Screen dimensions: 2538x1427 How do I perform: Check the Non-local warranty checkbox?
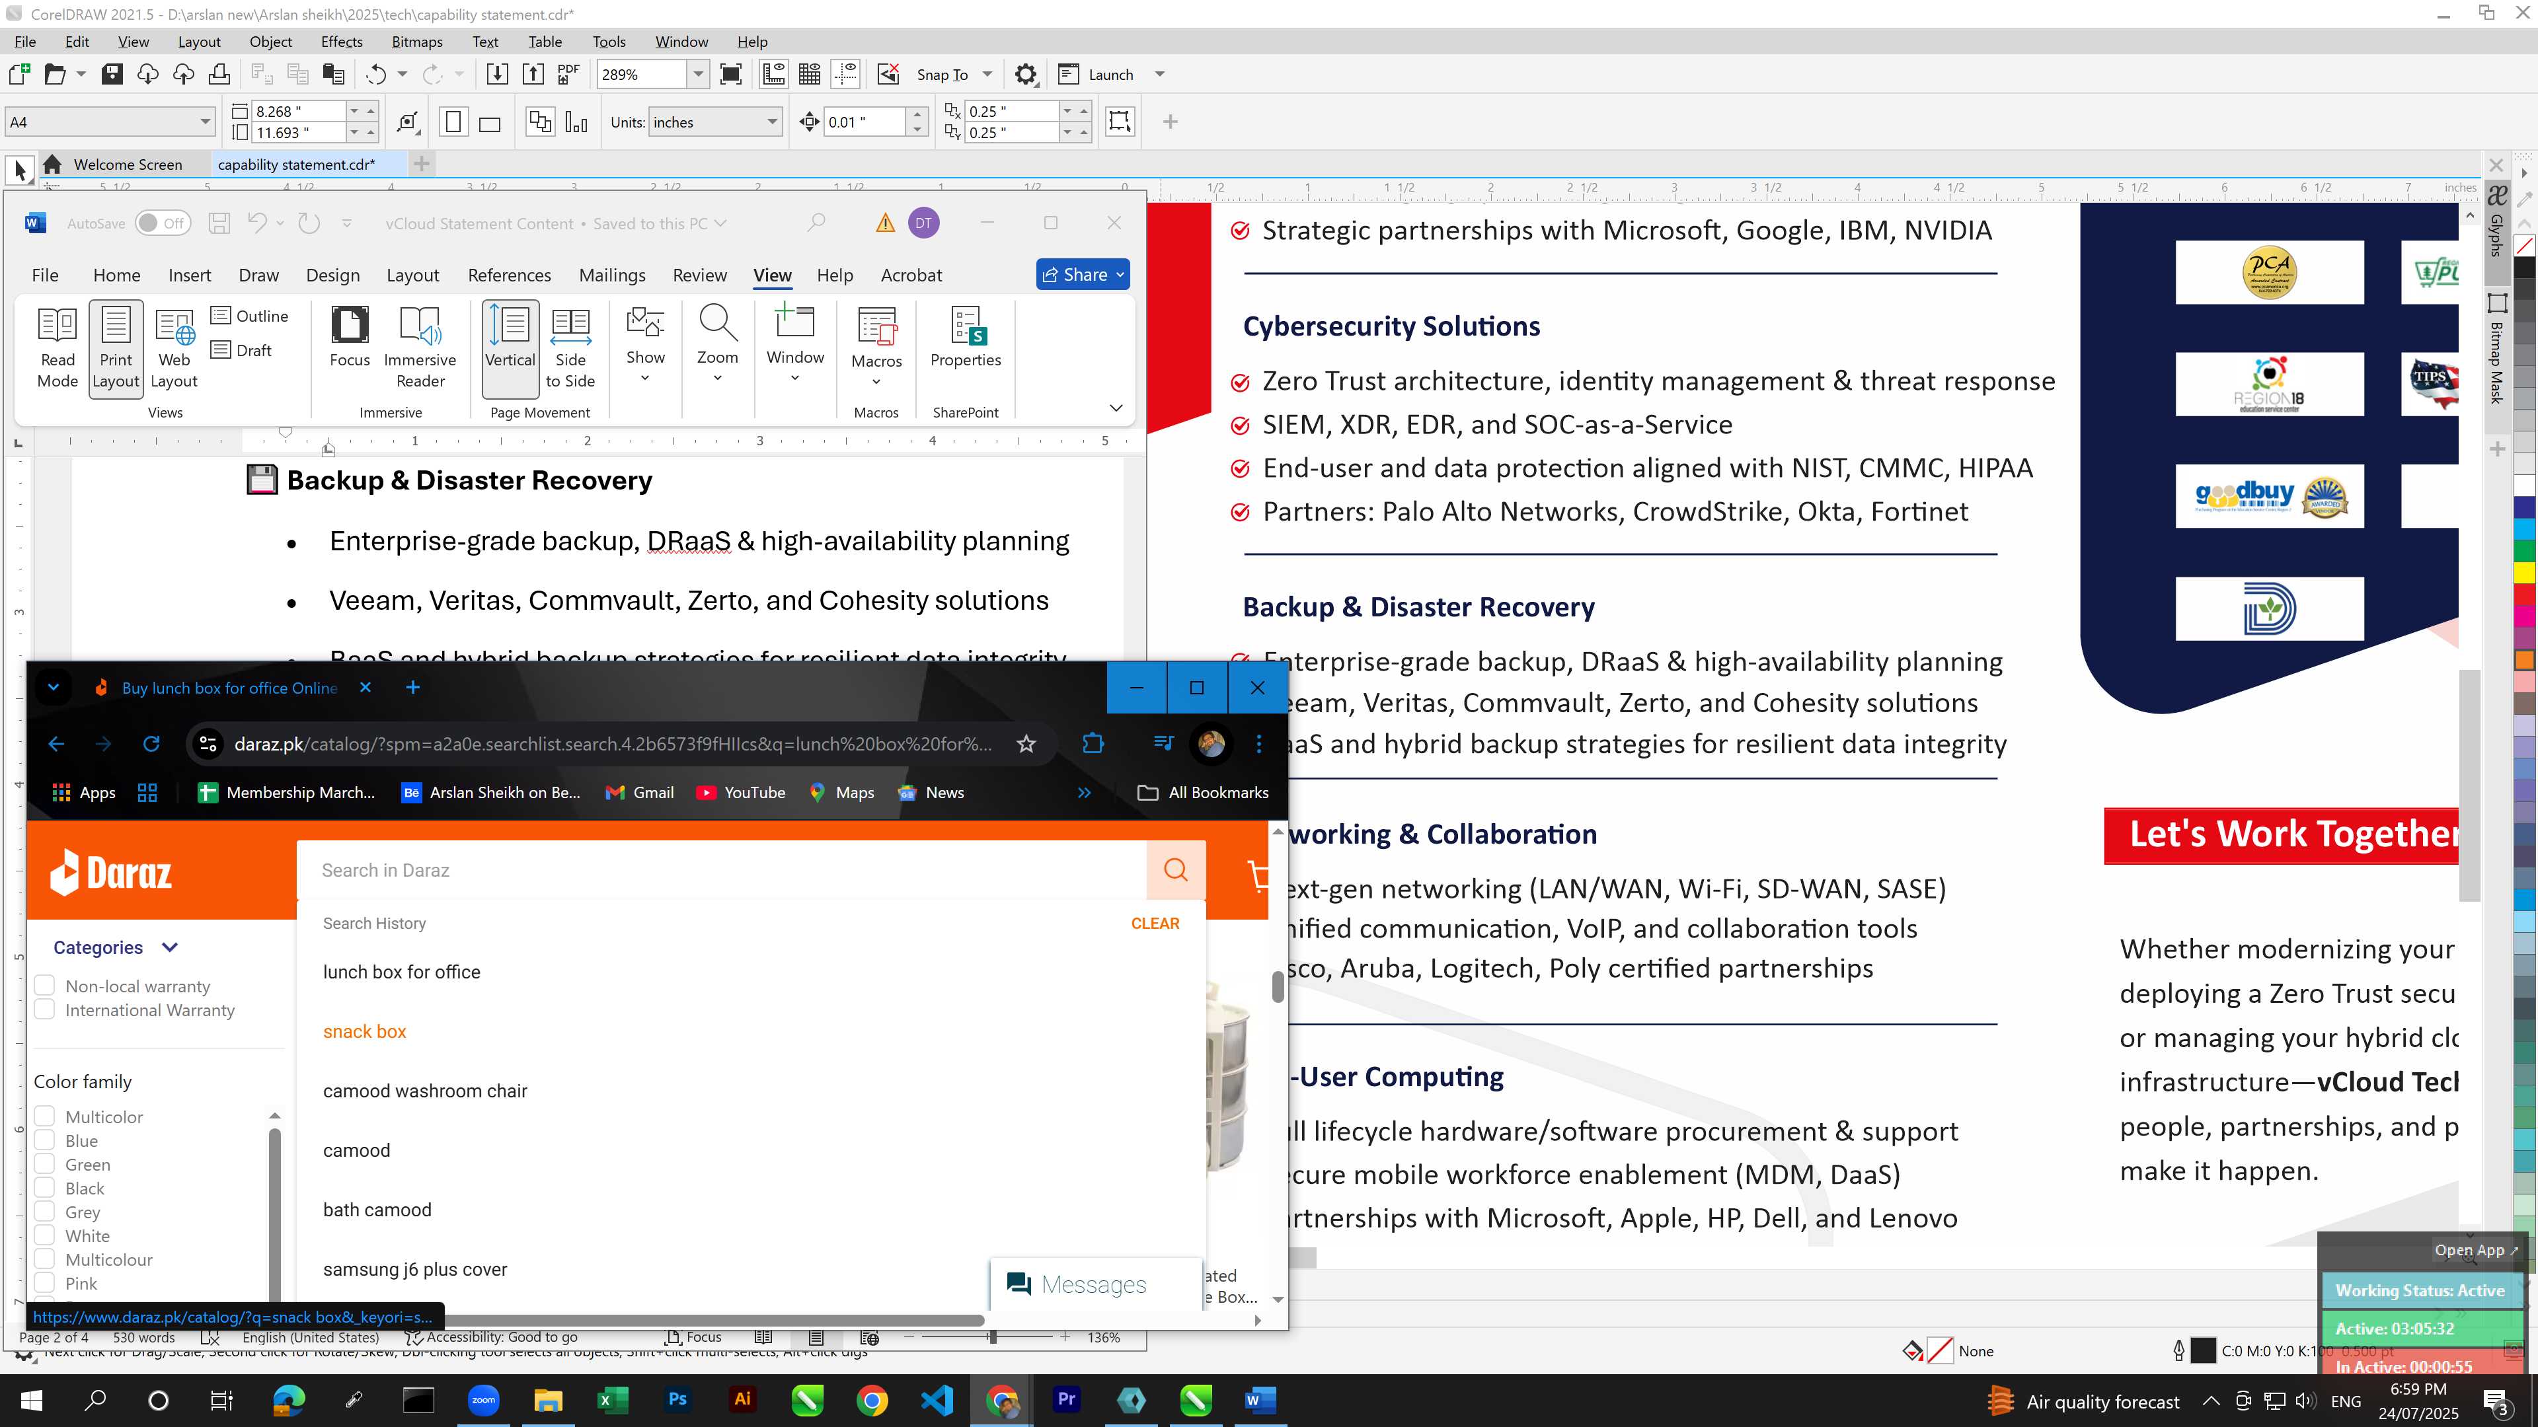[44, 985]
